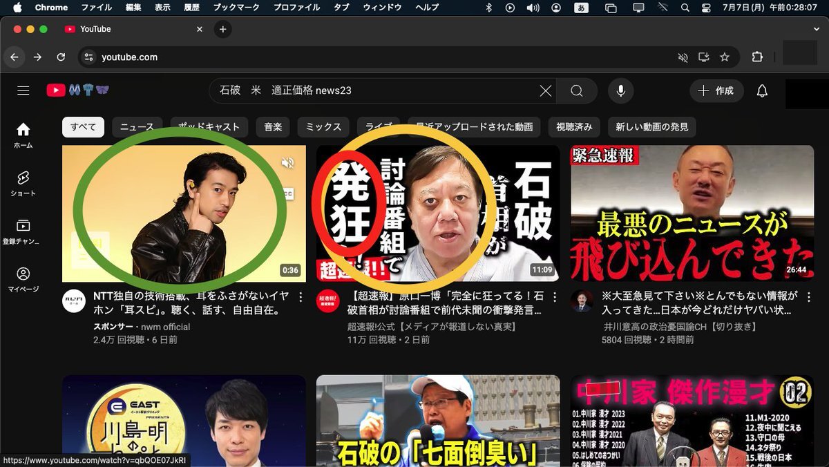Play the 中川家 傑作漫才 thumbnail

click(692, 421)
